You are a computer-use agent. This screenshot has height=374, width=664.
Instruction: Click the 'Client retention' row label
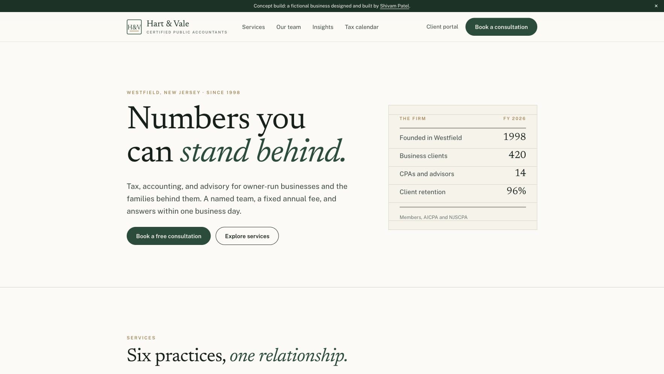(422, 192)
